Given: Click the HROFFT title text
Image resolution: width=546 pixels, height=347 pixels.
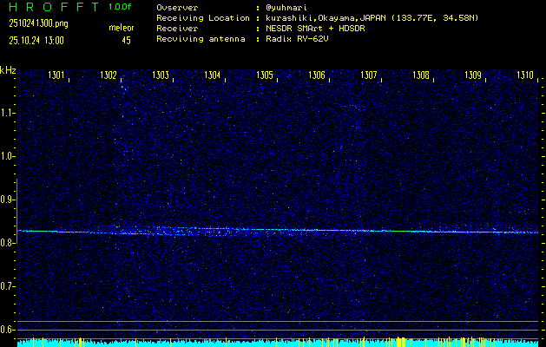Looking at the screenshot, I should [49, 7].
